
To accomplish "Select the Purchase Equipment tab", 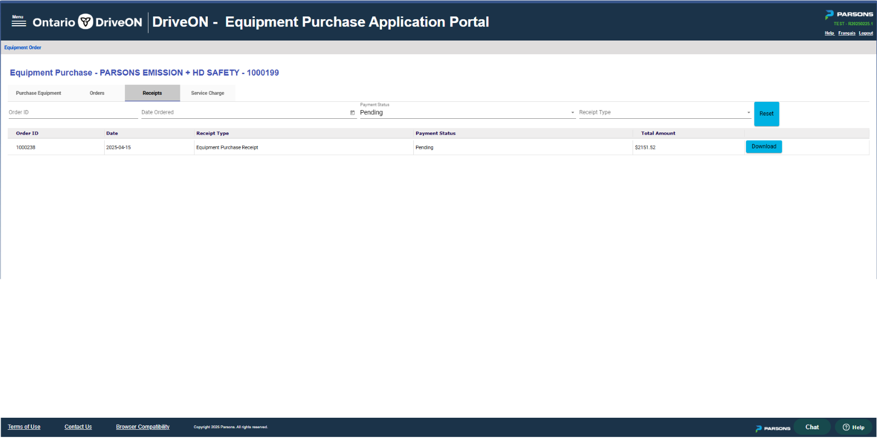I will tap(38, 93).
